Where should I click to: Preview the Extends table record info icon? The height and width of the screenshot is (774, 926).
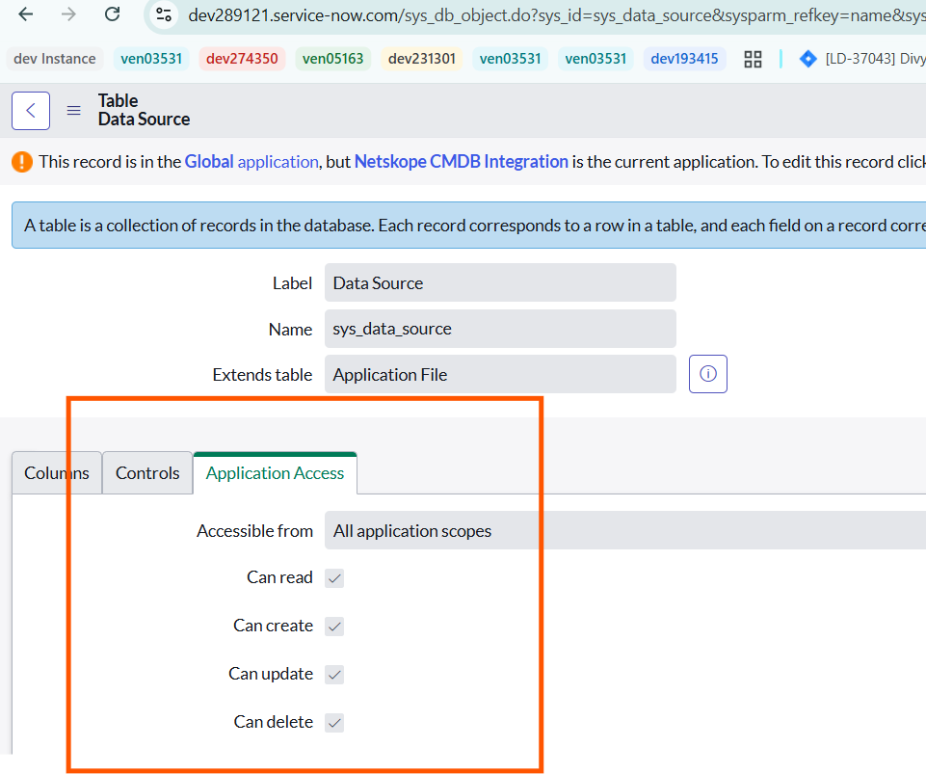[708, 374]
